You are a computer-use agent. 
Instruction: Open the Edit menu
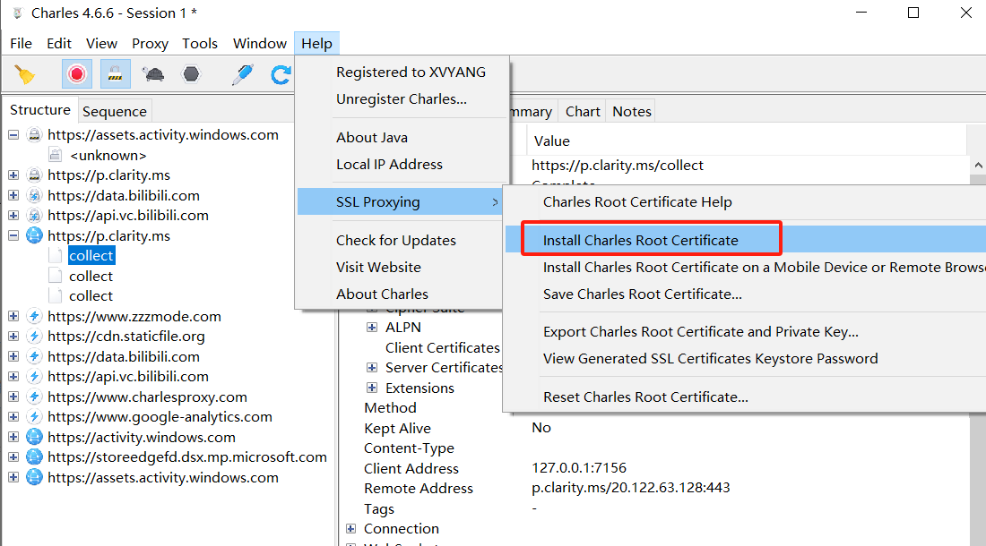(x=59, y=43)
